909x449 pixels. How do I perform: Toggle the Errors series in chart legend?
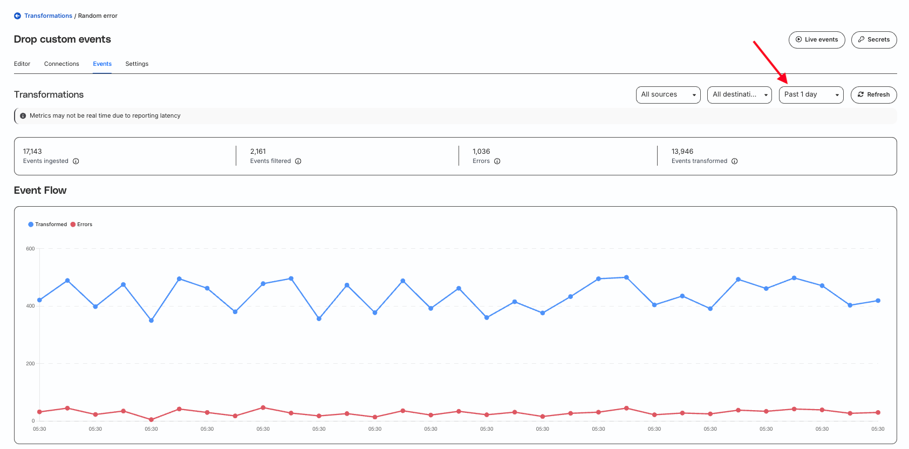click(x=81, y=224)
